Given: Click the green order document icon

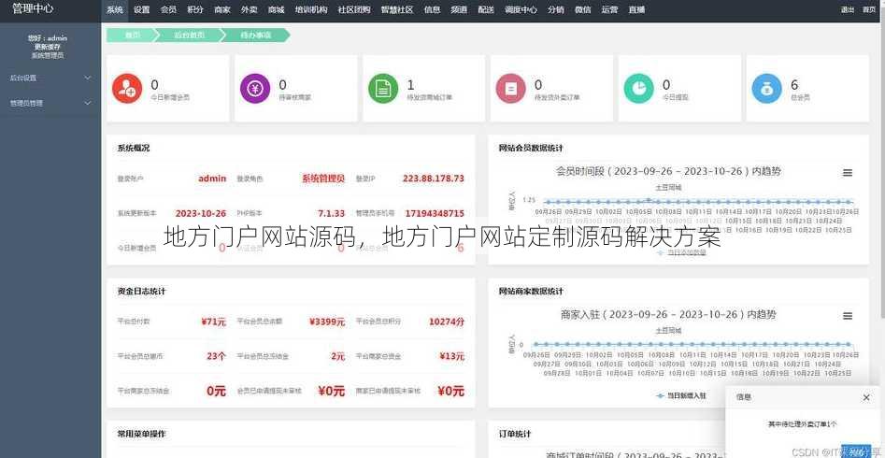Looking at the screenshot, I should 383,89.
